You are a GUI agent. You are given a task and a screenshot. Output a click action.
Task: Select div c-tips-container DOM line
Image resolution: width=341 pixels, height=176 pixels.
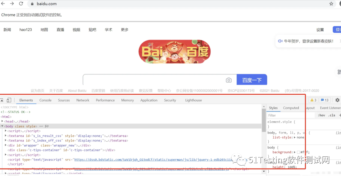[x=61, y=150]
